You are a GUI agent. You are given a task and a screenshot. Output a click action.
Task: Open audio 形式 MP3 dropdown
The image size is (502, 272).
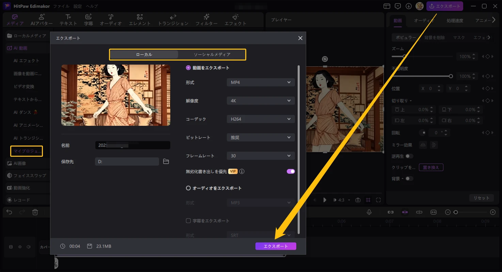(x=261, y=203)
